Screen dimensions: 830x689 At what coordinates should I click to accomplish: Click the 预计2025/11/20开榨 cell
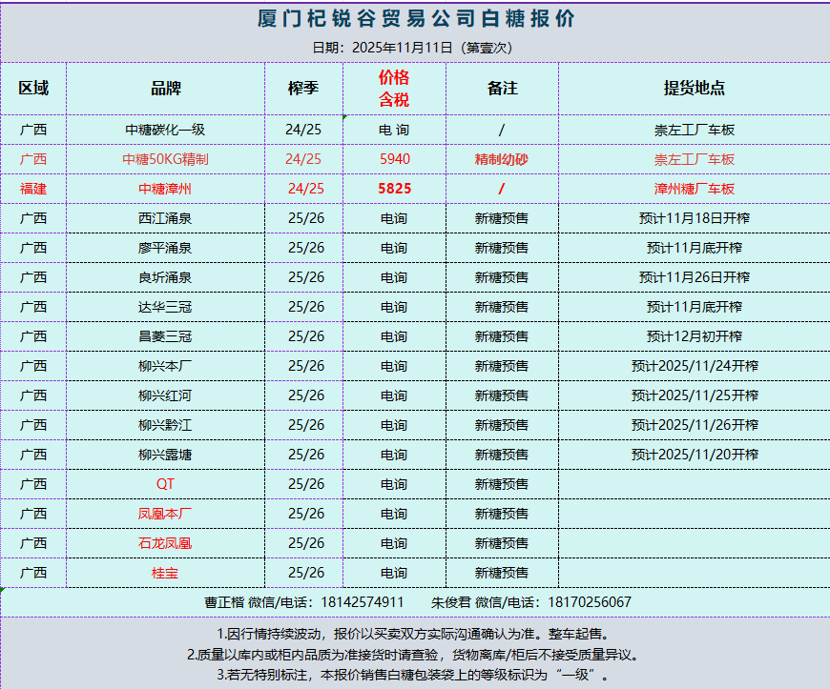click(694, 456)
